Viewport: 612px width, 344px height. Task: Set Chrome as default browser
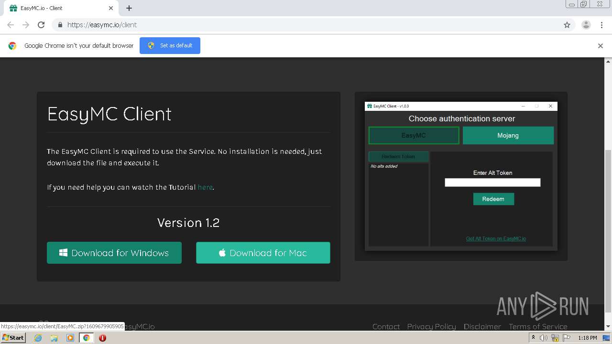click(170, 45)
